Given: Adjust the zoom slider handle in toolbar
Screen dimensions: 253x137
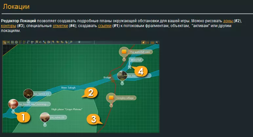Looking at the screenshot, I should tap(79, 42).
